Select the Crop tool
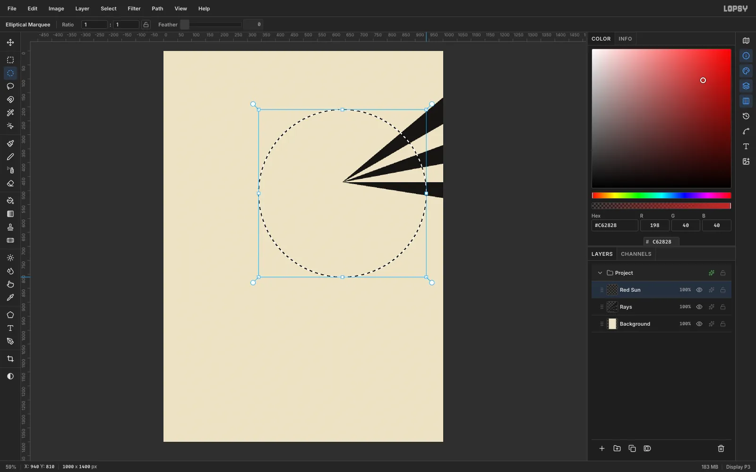756x472 pixels. (x=10, y=359)
